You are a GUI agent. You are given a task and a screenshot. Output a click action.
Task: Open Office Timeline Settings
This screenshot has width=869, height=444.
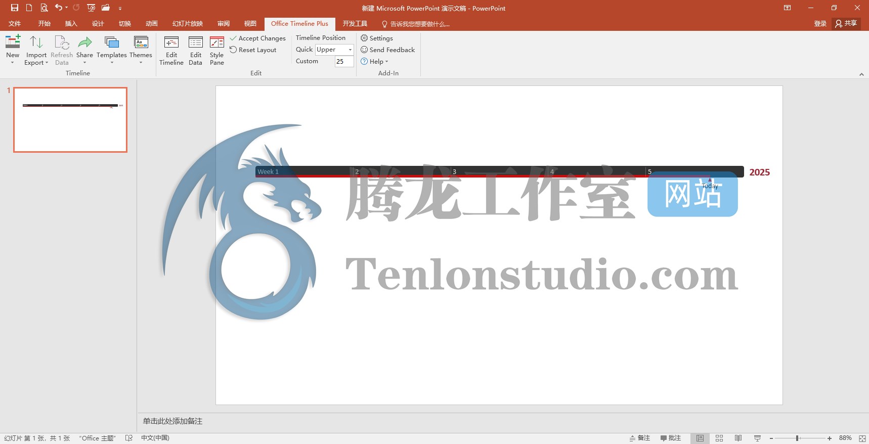tap(377, 38)
